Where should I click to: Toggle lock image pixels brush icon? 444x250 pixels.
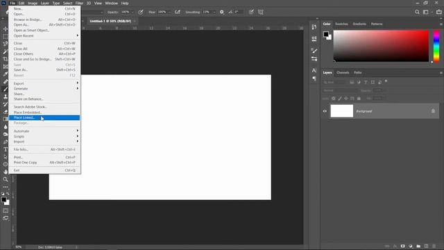click(340, 99)
